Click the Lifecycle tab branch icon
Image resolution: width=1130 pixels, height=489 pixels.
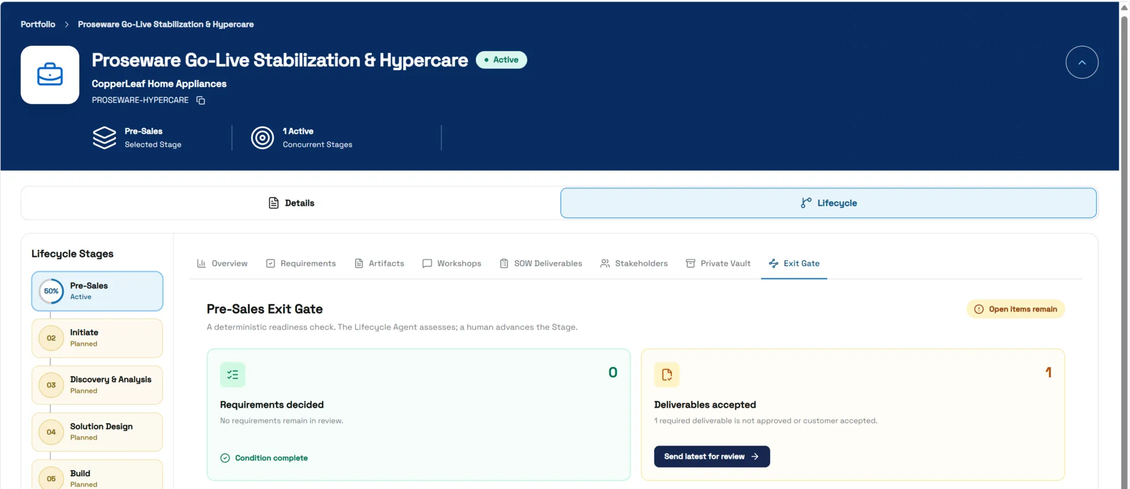[x=806, y=203]
